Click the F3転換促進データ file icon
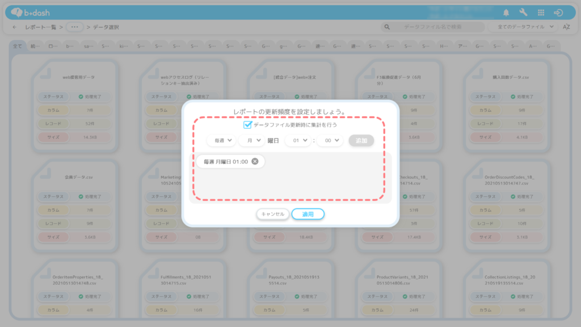Screen dimensions: 581x327 pyautogui.click(x=370, y=73)
